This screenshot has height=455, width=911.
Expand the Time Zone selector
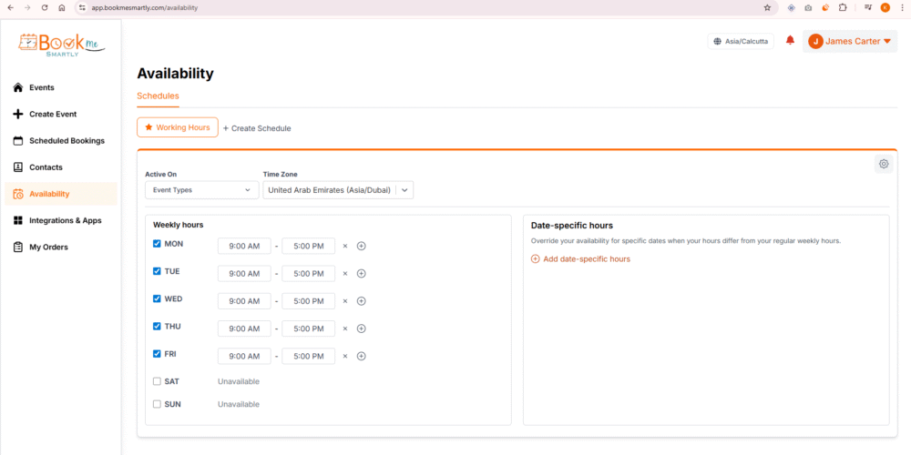pos(338,190)
